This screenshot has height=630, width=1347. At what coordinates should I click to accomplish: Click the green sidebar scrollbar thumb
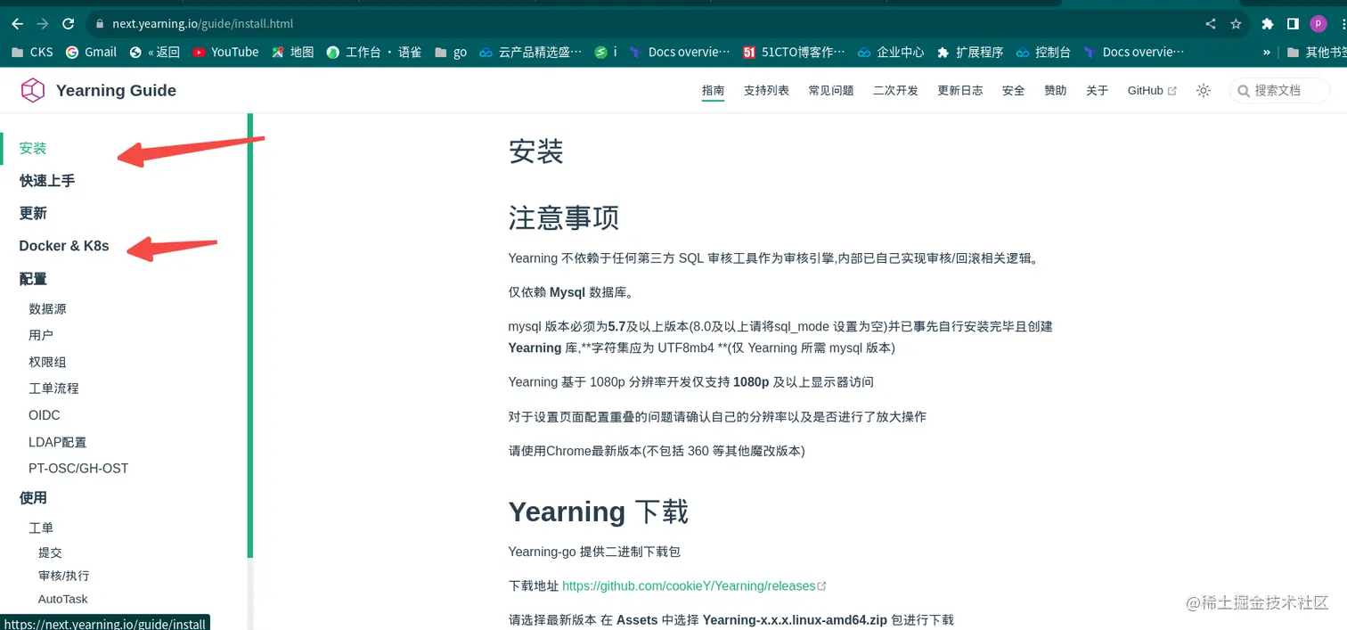[x=250, y=335]
